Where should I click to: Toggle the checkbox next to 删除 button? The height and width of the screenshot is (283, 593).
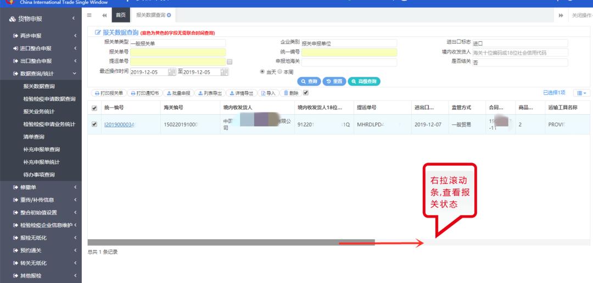[x=306, y=93]
